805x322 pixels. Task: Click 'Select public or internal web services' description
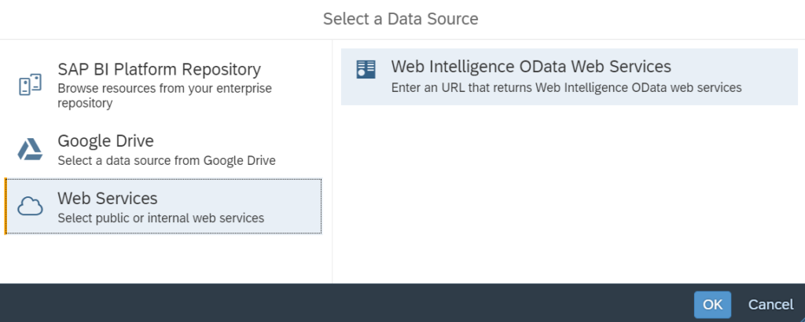[160, 218]
